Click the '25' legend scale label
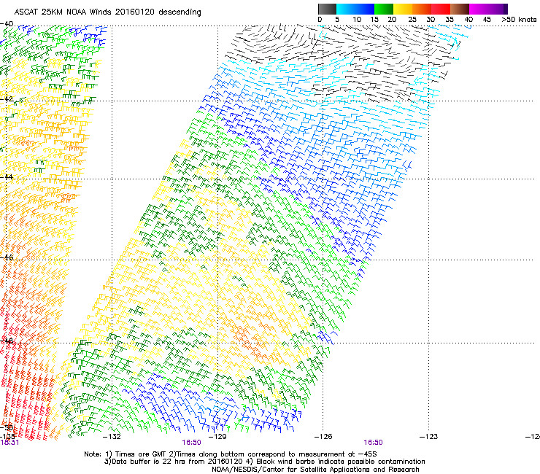This screenshot has width=540, height=474. [x=412, y=20]
